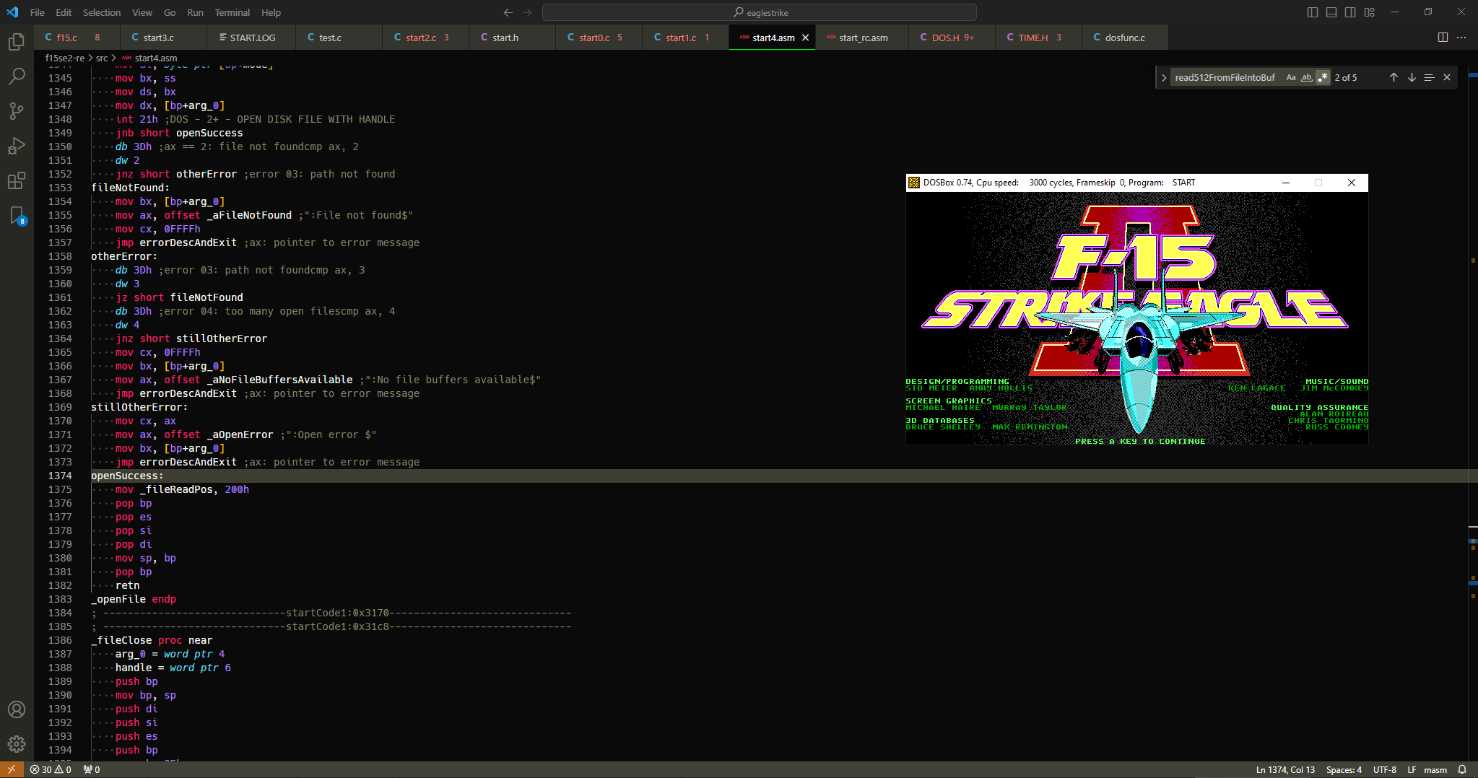Switch to the start3.c tab

tap(165, 38)
